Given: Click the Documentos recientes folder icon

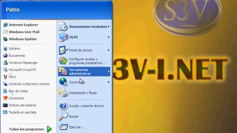Looking at the screenshot, I should click(x=63, y=27).
